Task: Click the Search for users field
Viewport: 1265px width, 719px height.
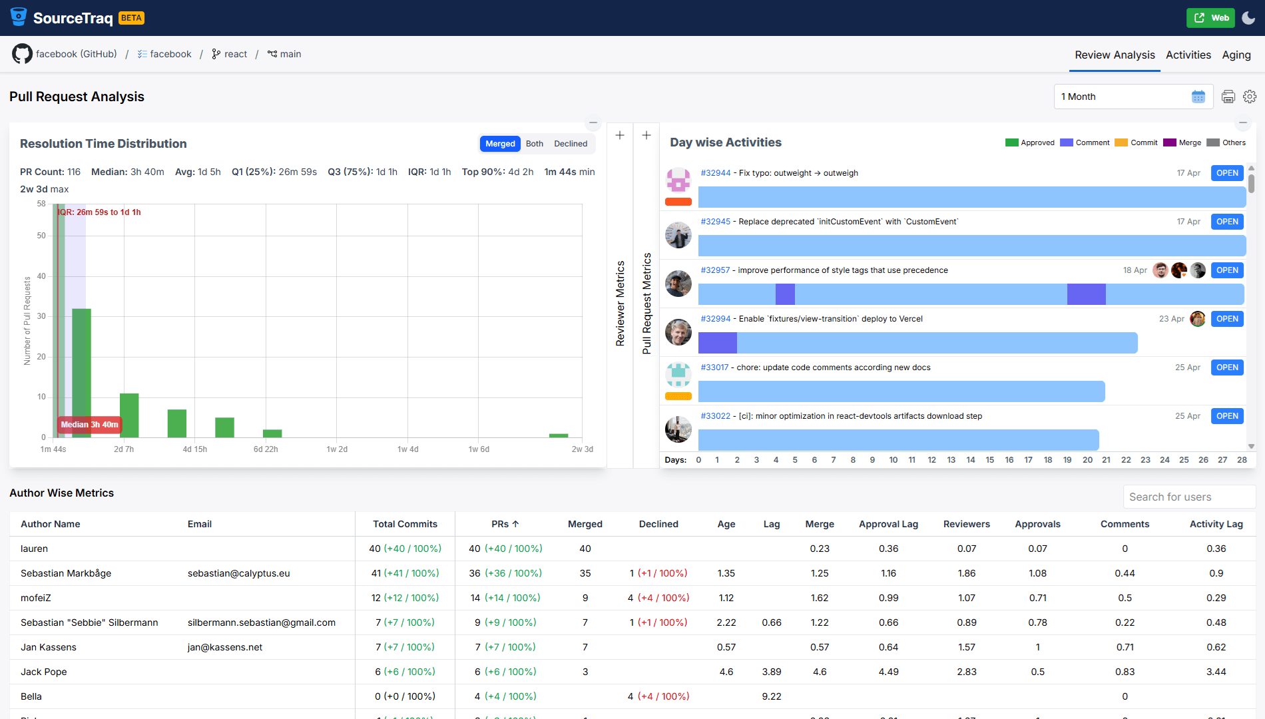Action: pos(1188,497)
